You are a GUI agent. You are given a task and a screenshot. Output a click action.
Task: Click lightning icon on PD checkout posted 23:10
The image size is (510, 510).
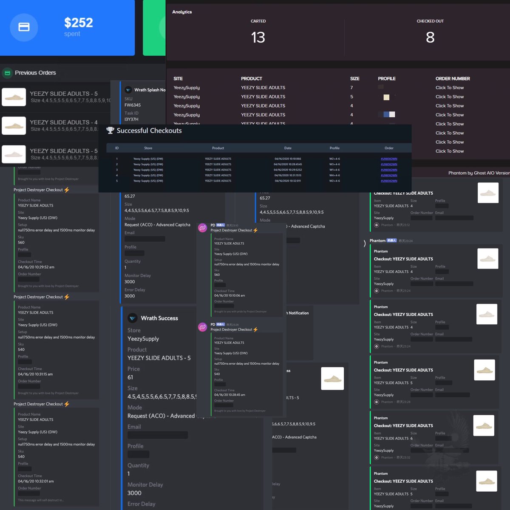(255, 230)
